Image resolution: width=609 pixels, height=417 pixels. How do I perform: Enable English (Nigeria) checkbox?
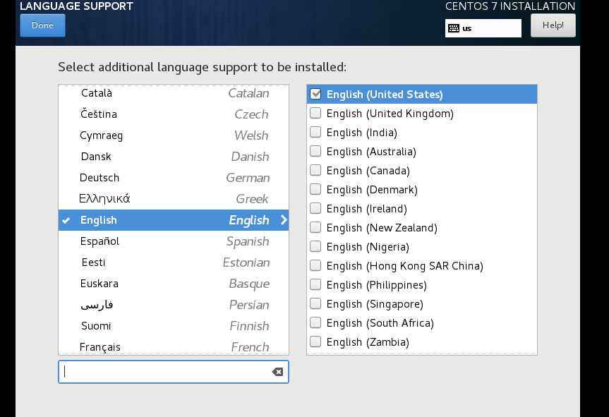315,246
